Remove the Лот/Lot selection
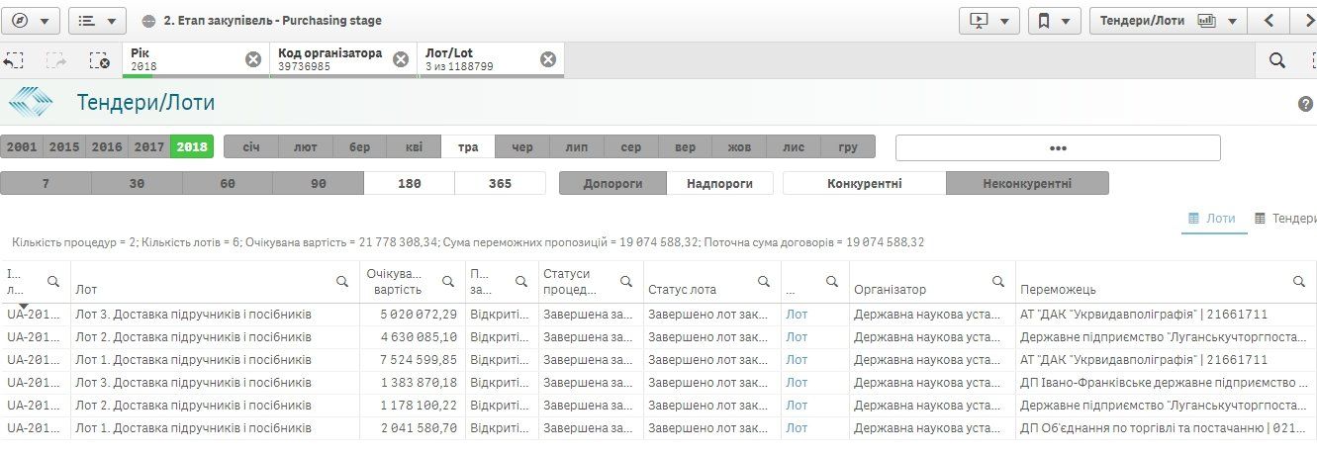The height and width of the screenshot is (456, 1317). [548, 59]
